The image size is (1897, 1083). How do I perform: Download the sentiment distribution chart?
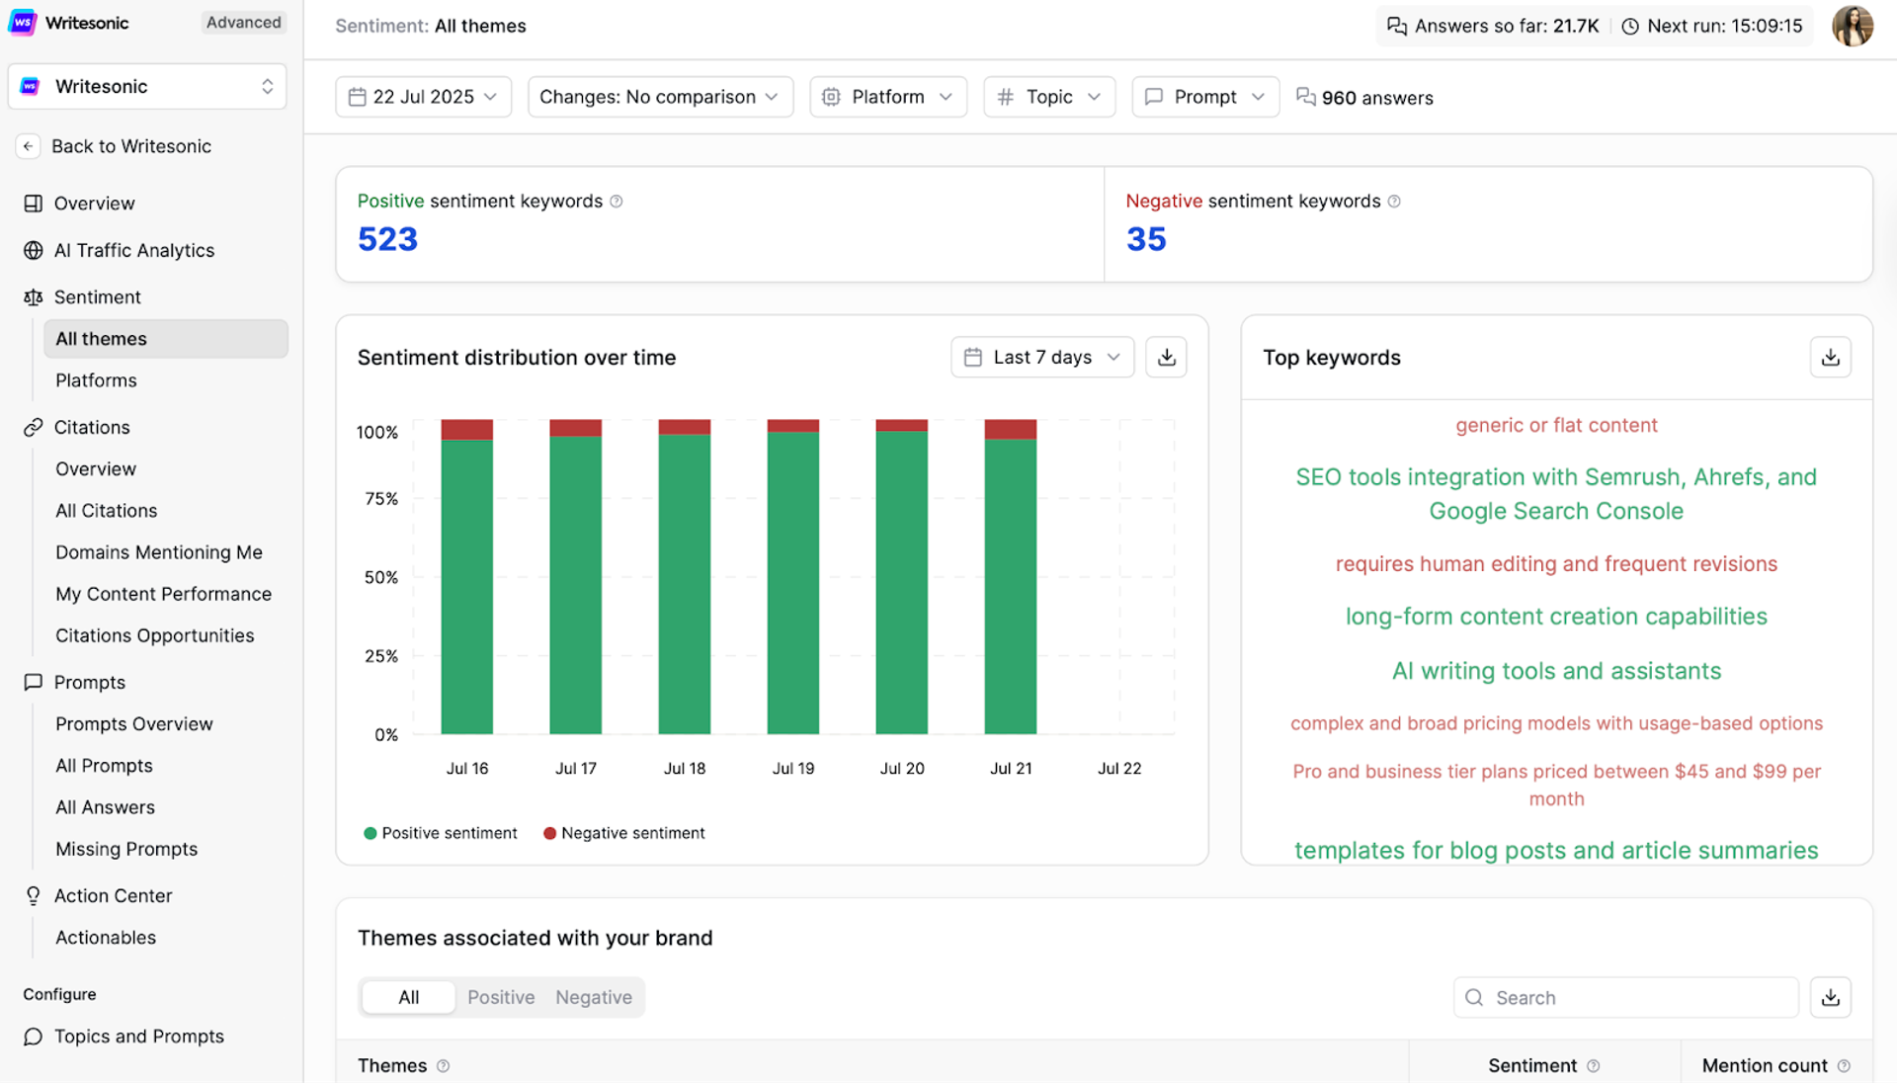coord(1166,358)
